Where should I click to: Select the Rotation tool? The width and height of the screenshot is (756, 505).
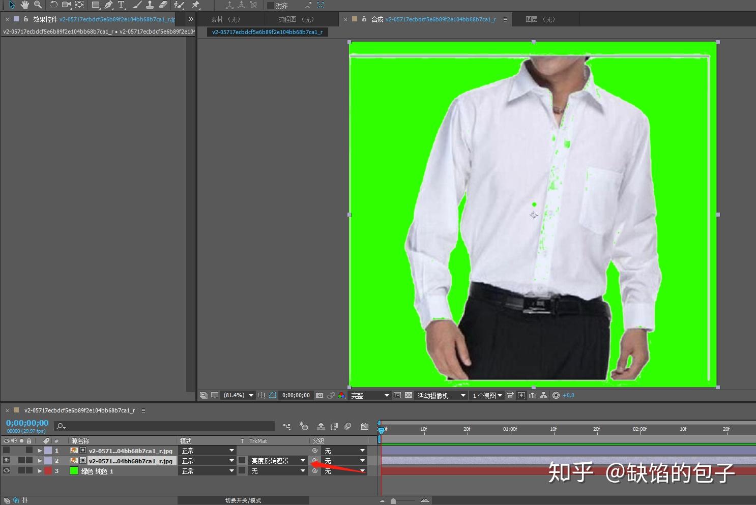point(53,5)
